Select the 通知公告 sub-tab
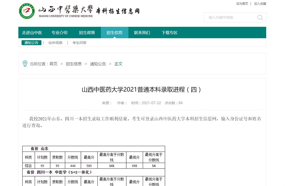Screen dimensions: 285x186 tap(31, 43)
